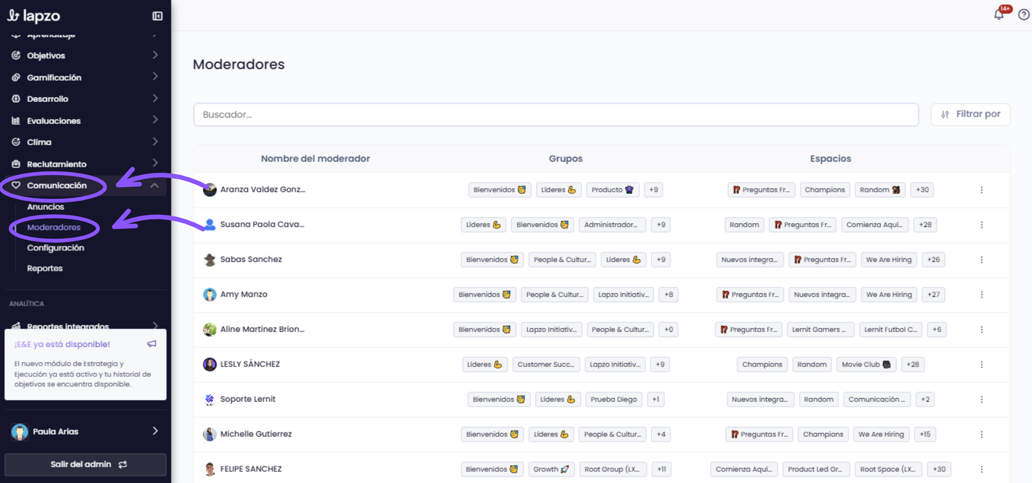Expand the Clima menu chevron
1032x483 pixels.
point(155,142)
